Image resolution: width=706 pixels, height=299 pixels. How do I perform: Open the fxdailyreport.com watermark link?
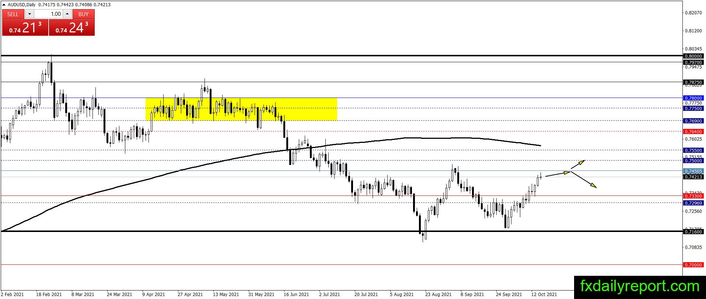pyautogui.click(x=640, y=286)
